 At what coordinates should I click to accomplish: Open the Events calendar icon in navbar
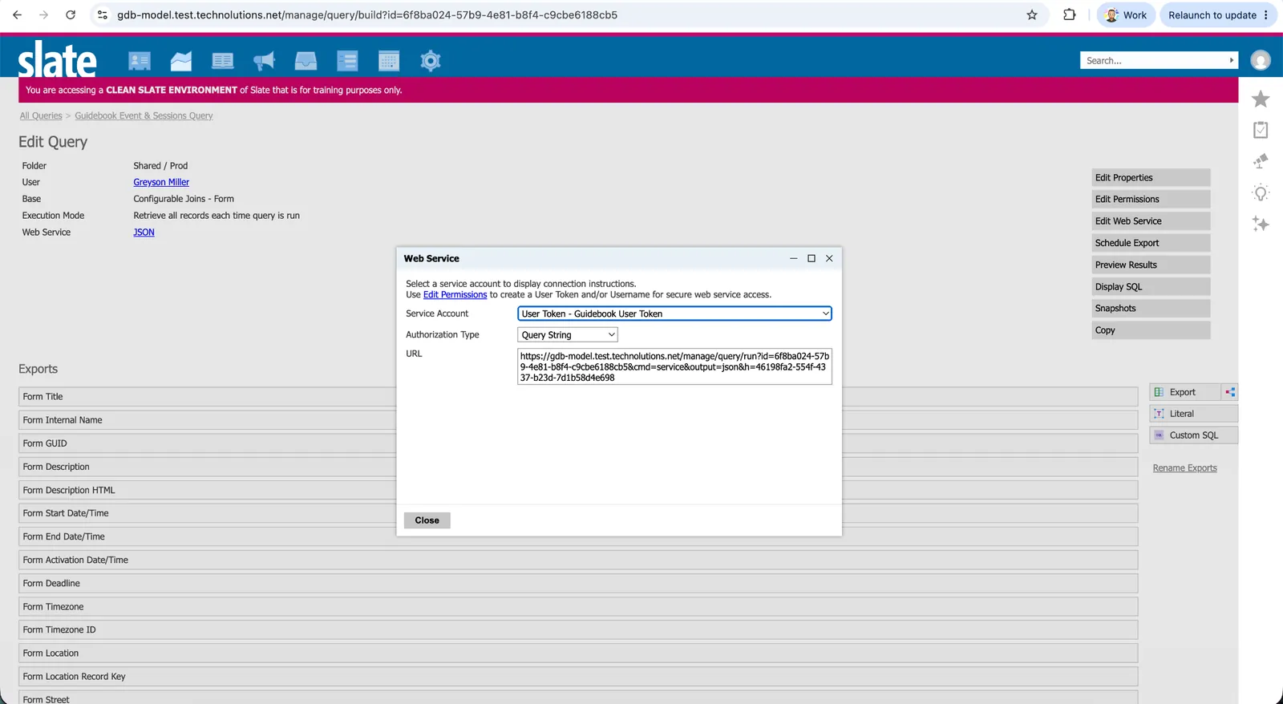[389, 61]
